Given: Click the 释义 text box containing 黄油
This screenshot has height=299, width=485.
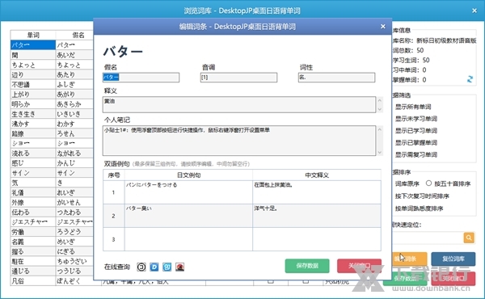Looking at the screenshot, I should pos(239,104).
